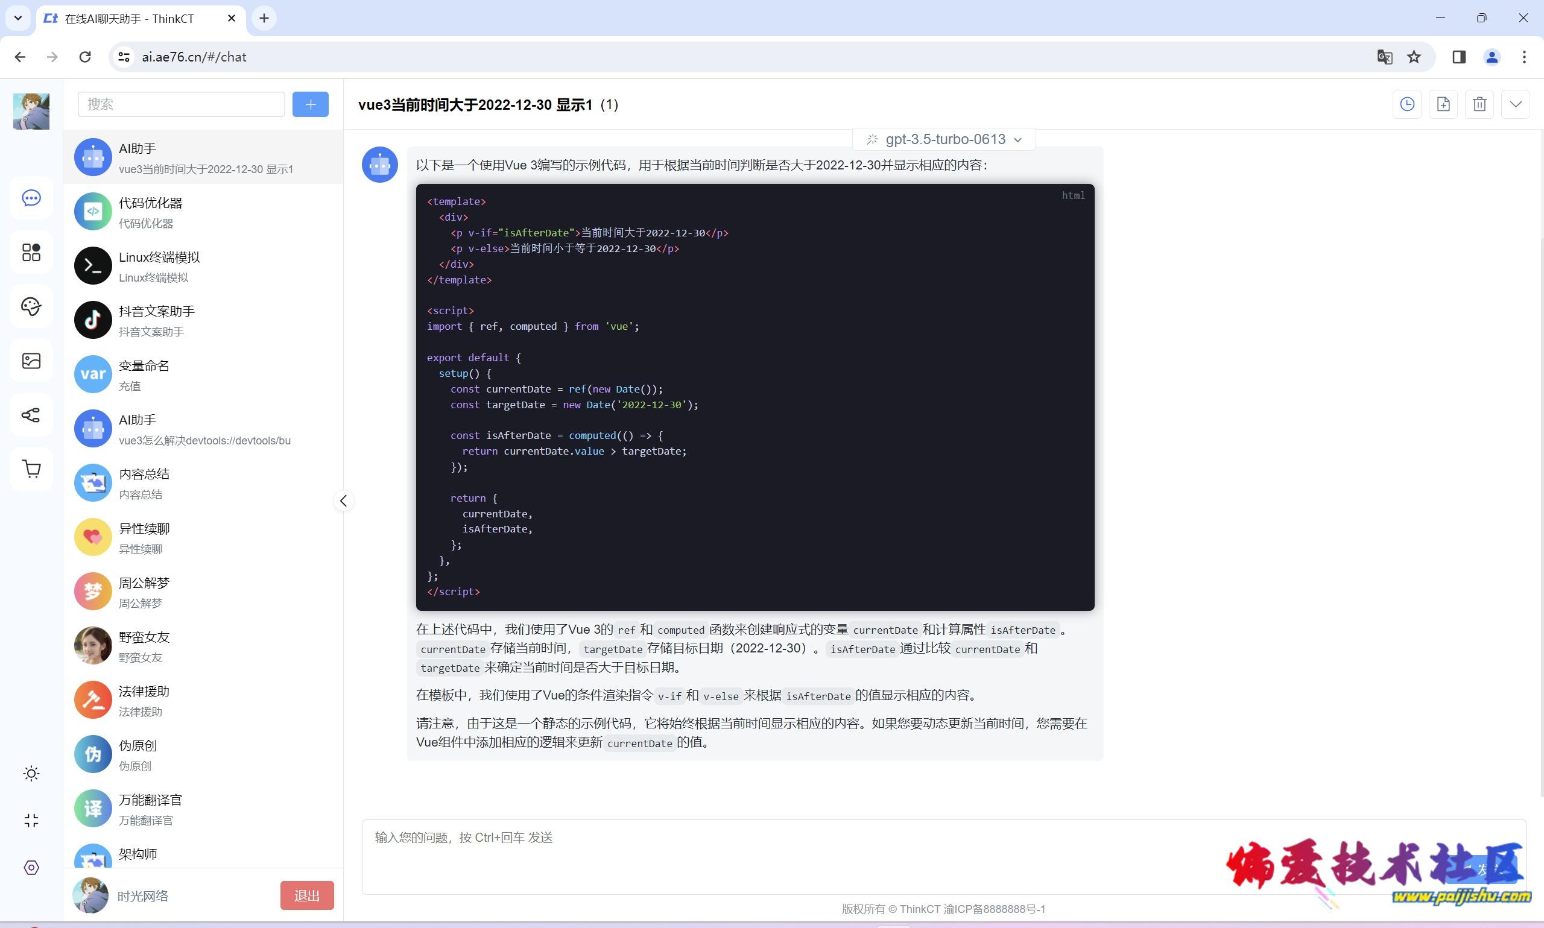Select the 法律援助 assistant
1544x928 pixels.
click(x=203, y=701)
